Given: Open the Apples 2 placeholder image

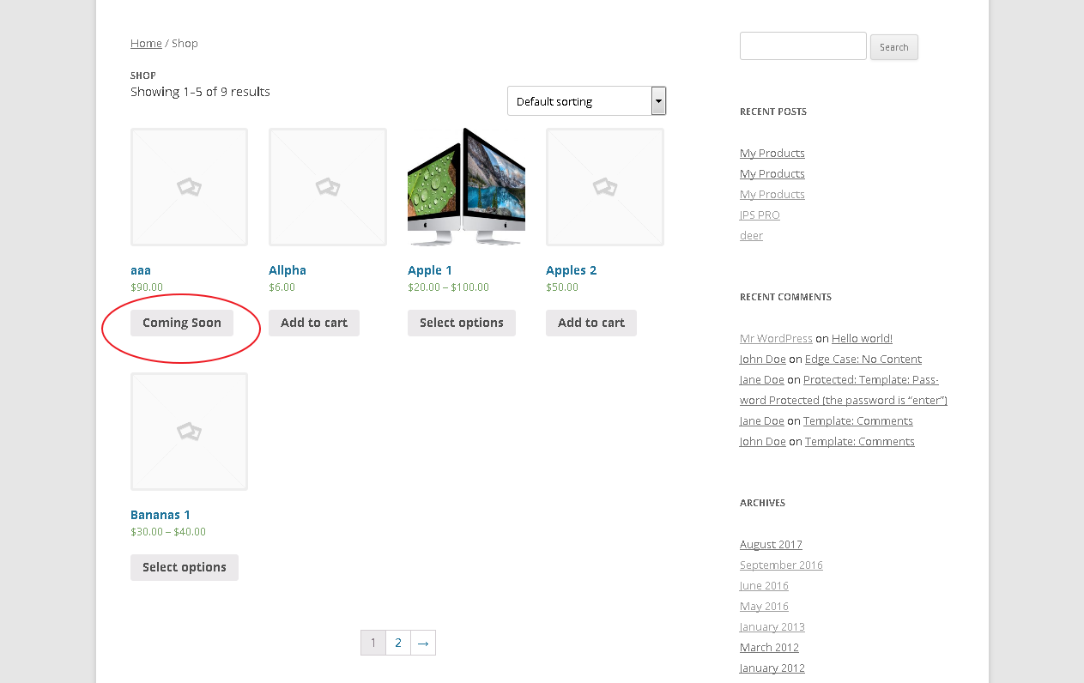Looking at the screenshot, I should 605,187.
